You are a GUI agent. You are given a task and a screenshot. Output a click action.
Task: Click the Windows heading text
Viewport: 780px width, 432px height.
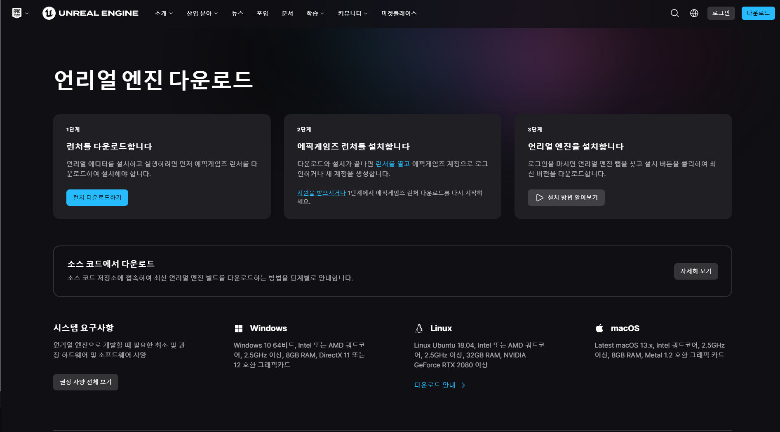pos(268,329)
